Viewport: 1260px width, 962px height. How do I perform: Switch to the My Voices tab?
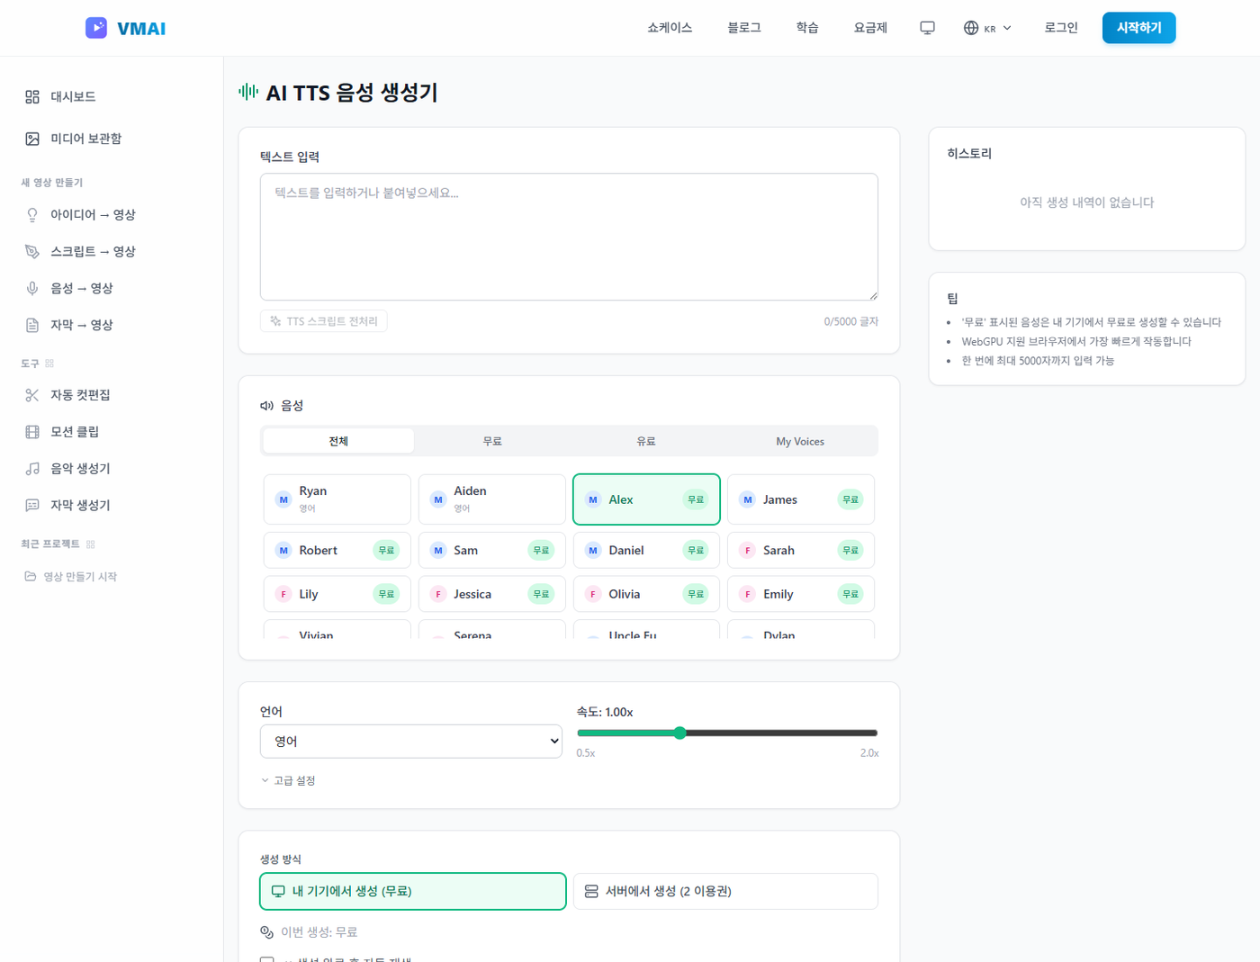click(800, 441)
